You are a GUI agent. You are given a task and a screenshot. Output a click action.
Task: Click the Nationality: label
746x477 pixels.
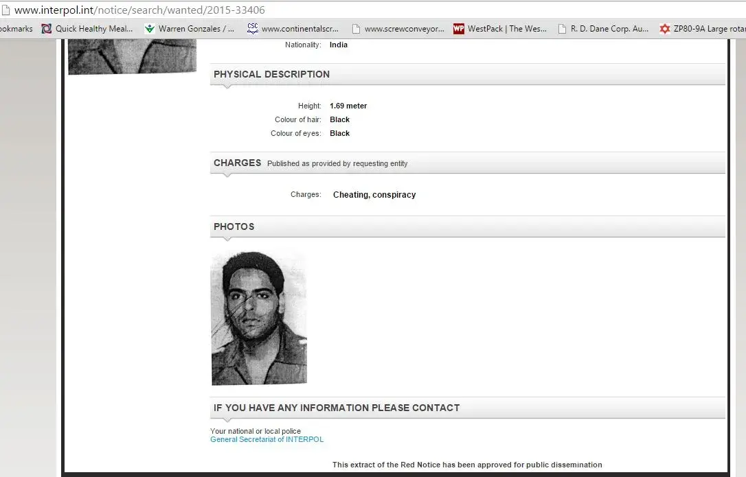pyautogui.click(x=303, y=45)
